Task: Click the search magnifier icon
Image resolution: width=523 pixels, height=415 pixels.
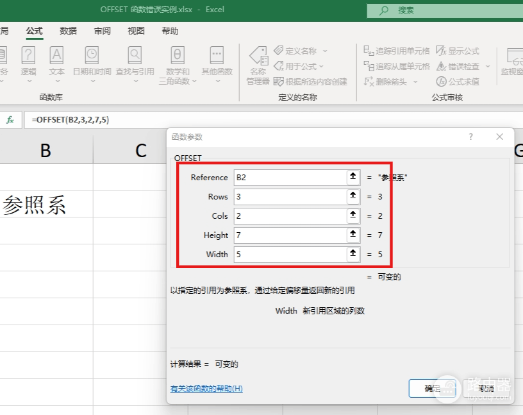Action: click(383, 10)
